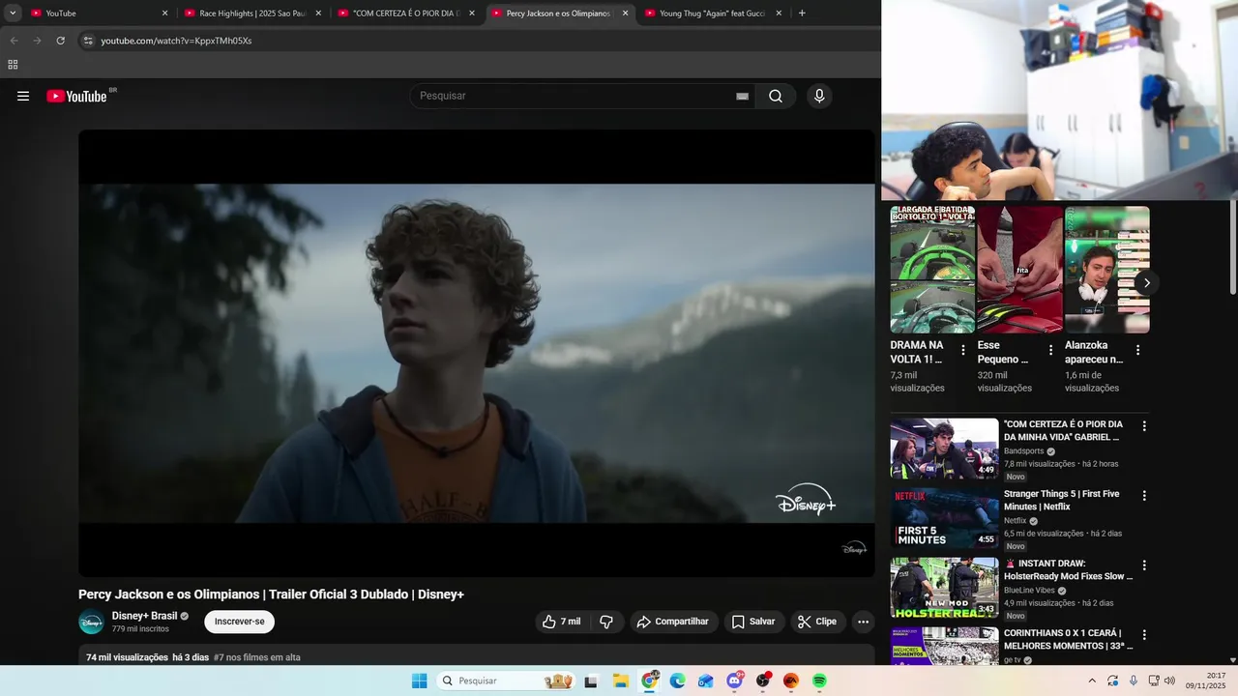1238x696 pixels.
Task: Open options for Esse Pequeno short
Action: (1050, 350)
